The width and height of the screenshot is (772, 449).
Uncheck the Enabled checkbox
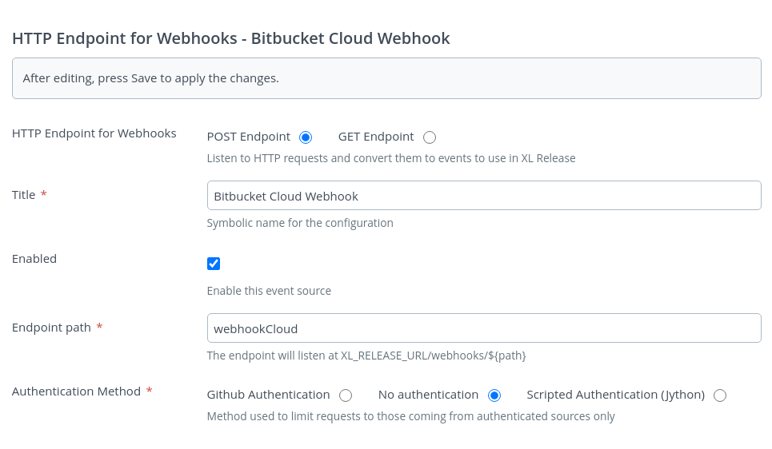(214, 264)
